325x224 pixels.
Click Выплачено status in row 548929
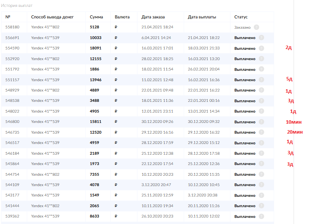(245, 90)
